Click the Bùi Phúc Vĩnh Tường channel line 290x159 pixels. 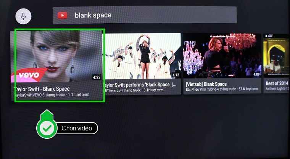(222, 89)
